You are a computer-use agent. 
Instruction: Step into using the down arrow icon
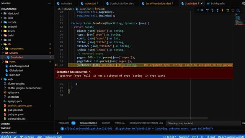212,10
